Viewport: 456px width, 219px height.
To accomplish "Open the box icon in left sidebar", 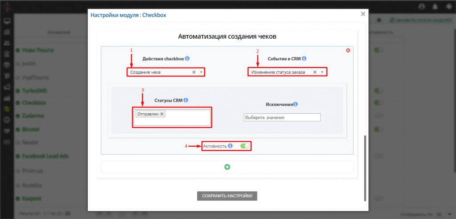I will click(7, 65).
